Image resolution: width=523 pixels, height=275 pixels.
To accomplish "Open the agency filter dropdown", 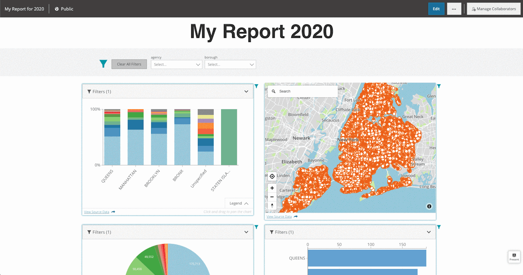I will click(177, 64).
